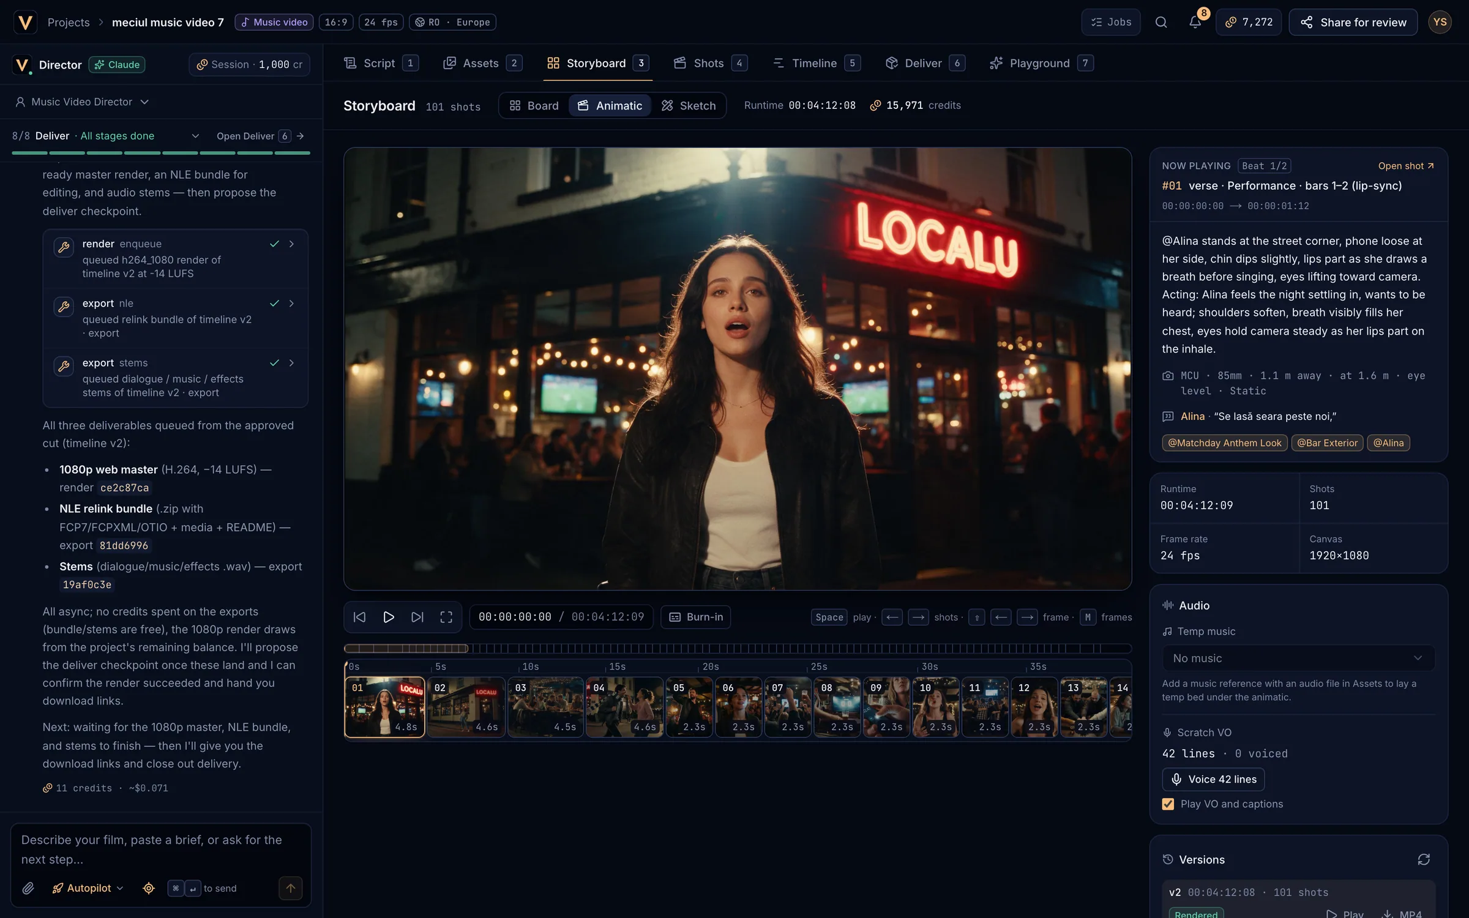Click the YS user avatar
Screen dimensions: 1469x918
1440,22
